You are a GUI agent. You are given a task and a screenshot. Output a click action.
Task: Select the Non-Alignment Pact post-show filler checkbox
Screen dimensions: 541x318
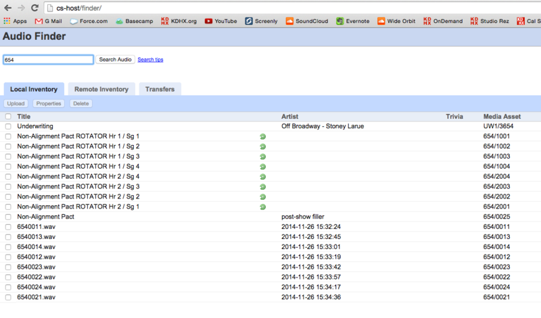click(8, 217)
